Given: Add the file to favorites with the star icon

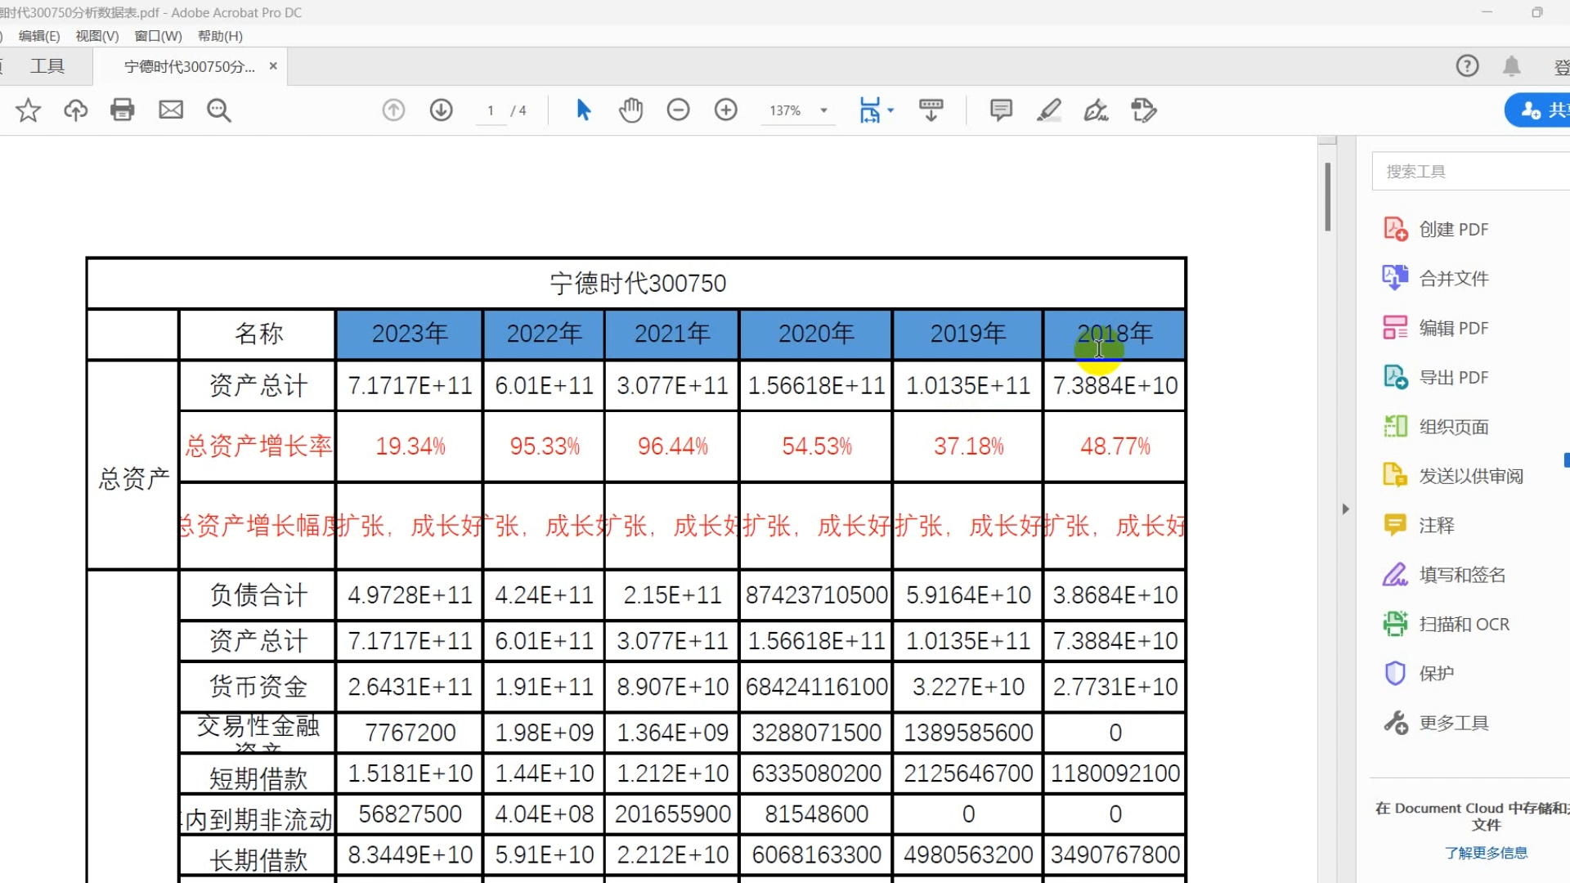Looking at the screenshot, I should click(x=28, y=110).
